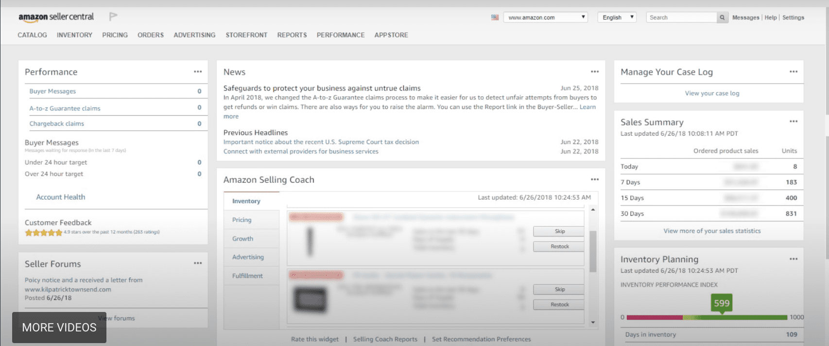Click the Selling Coach scroll down arrow

click(593, 322)
